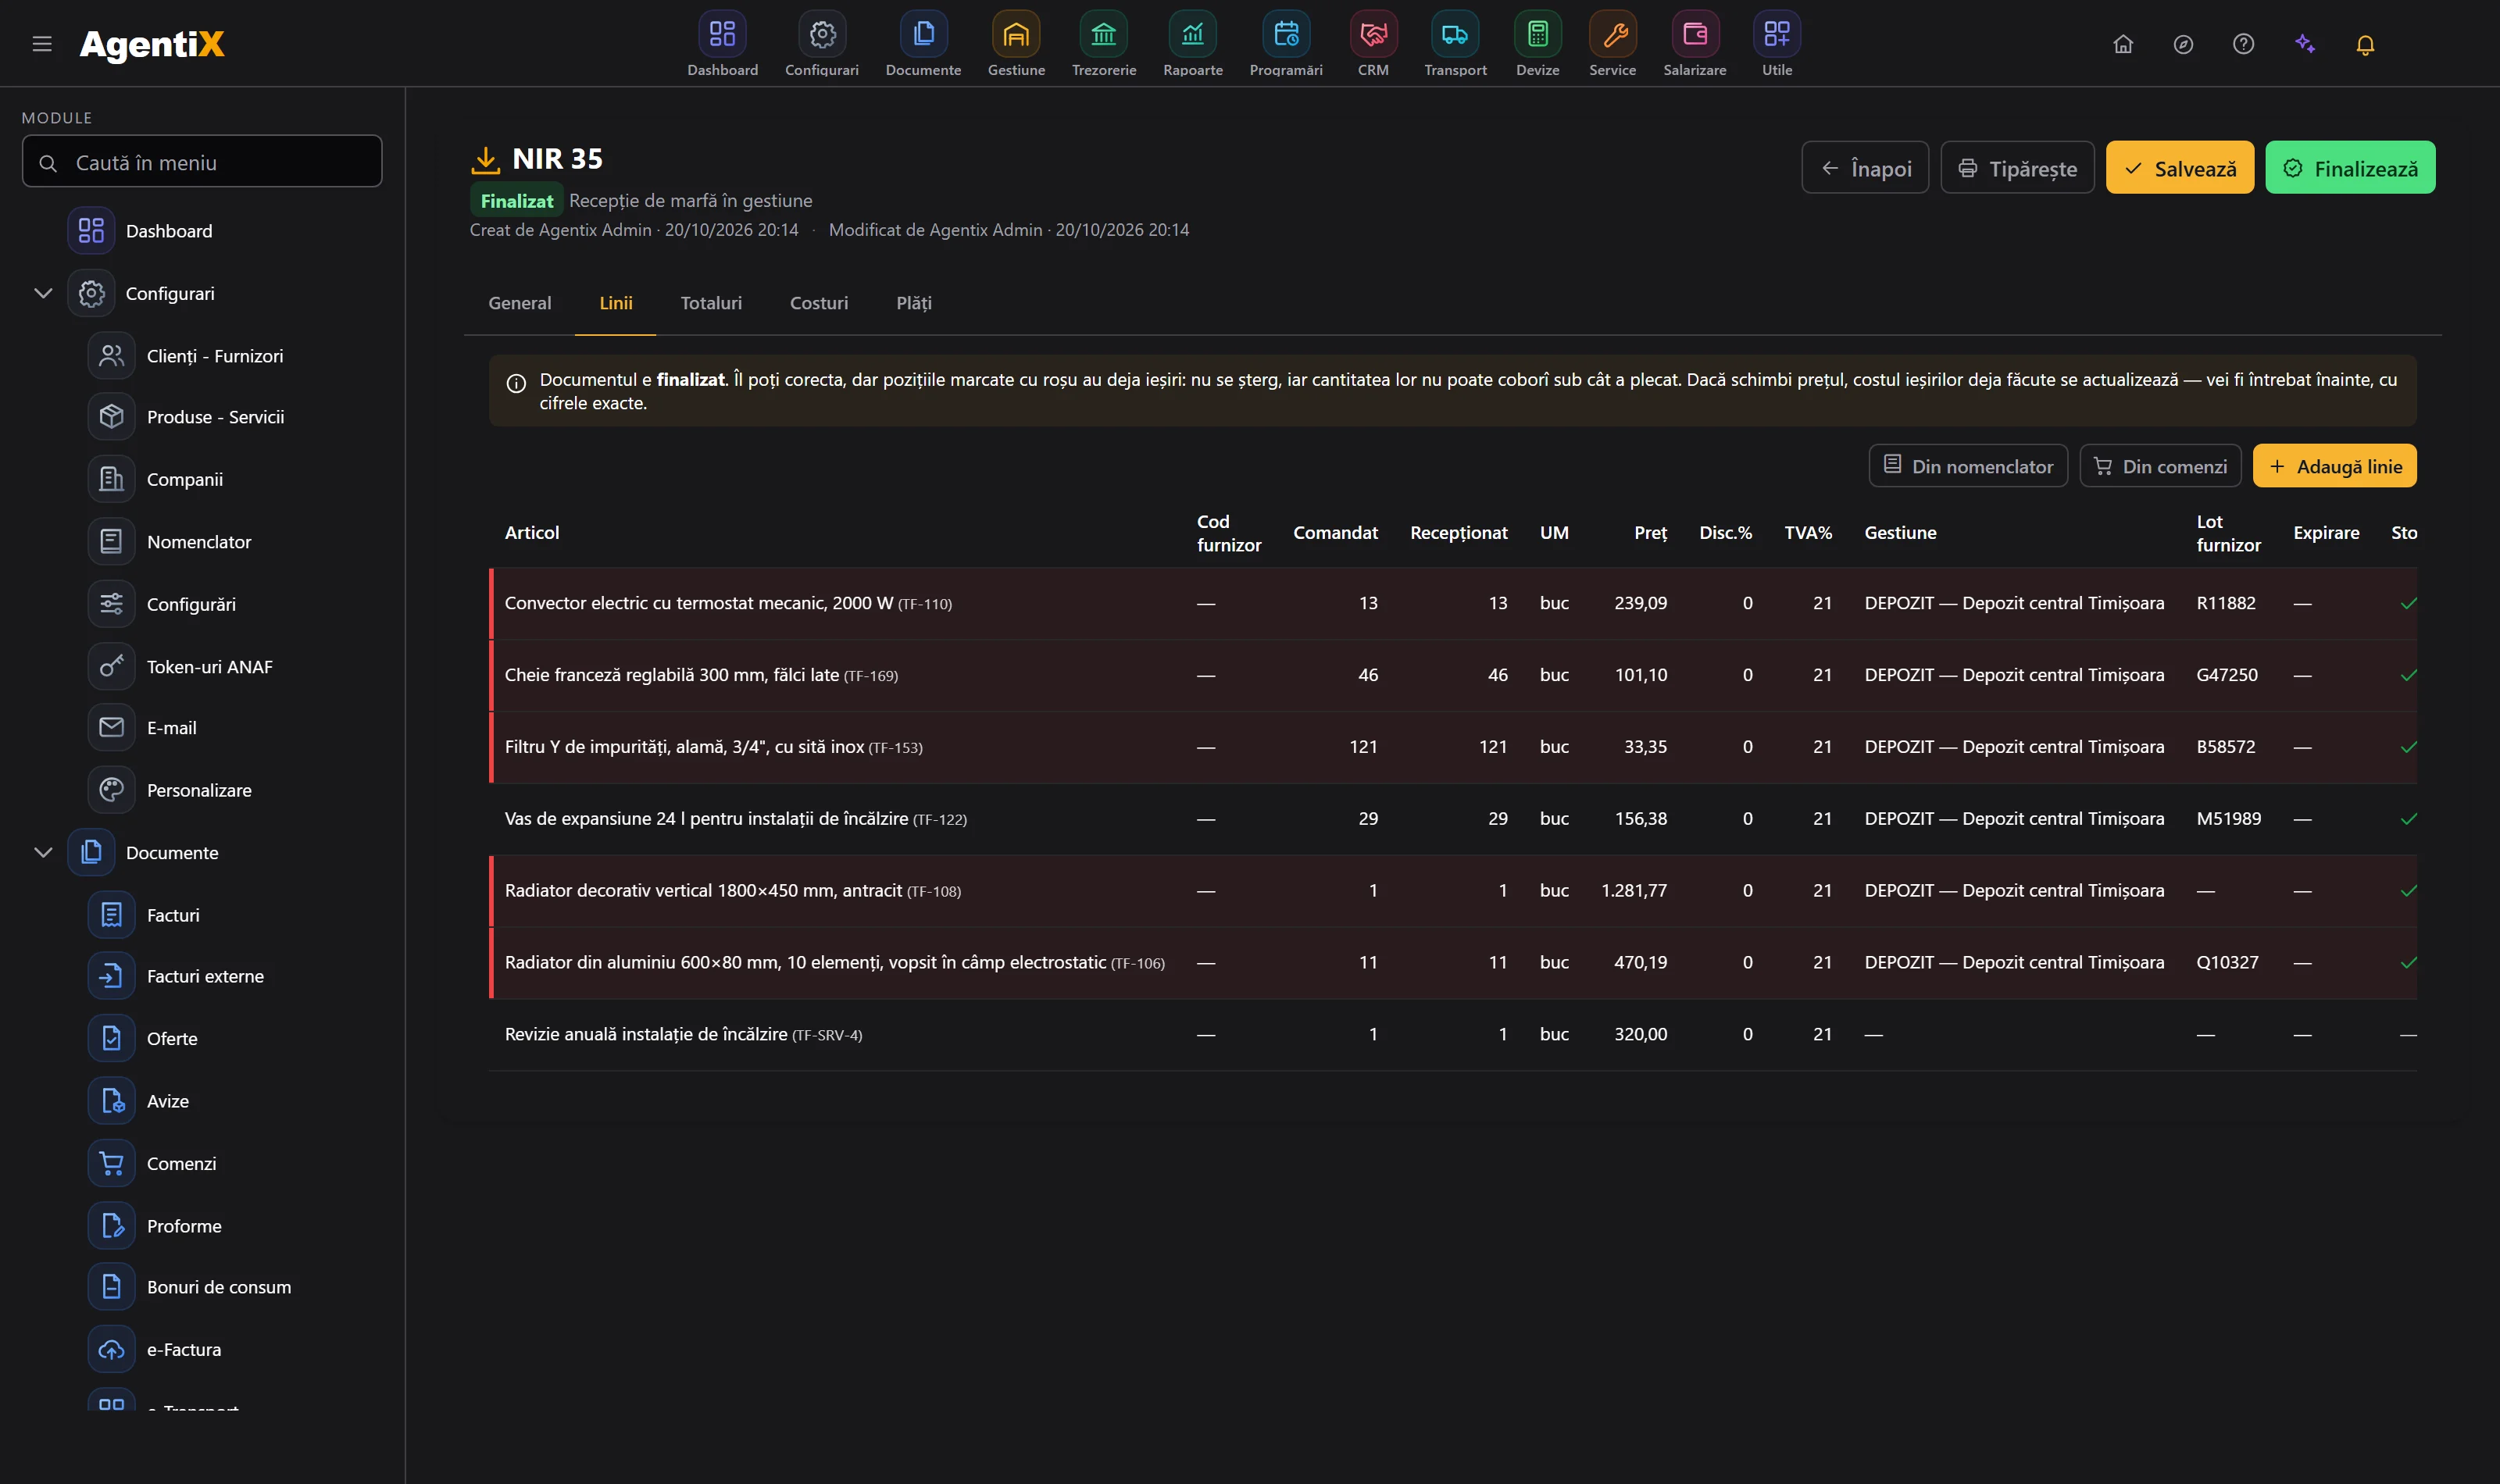Switch to the Totaluri tab
This screenshot has height=1484, width=2500.
[711, 303]
